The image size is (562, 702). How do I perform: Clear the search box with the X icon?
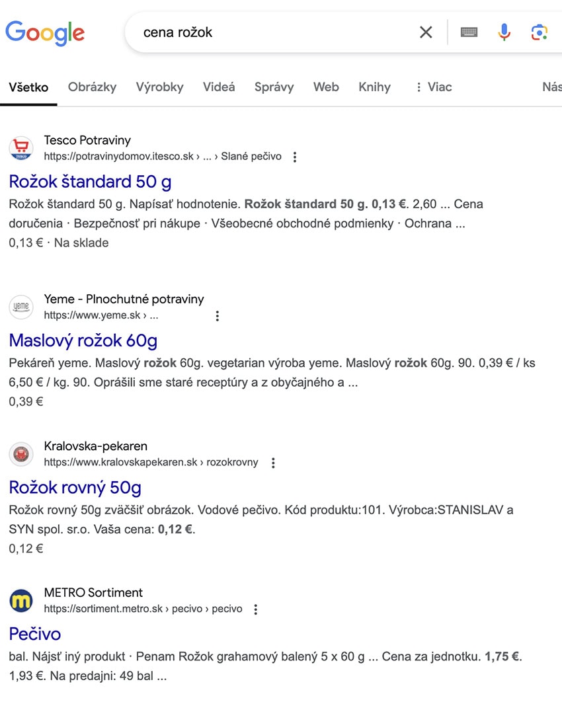(426, 32)
